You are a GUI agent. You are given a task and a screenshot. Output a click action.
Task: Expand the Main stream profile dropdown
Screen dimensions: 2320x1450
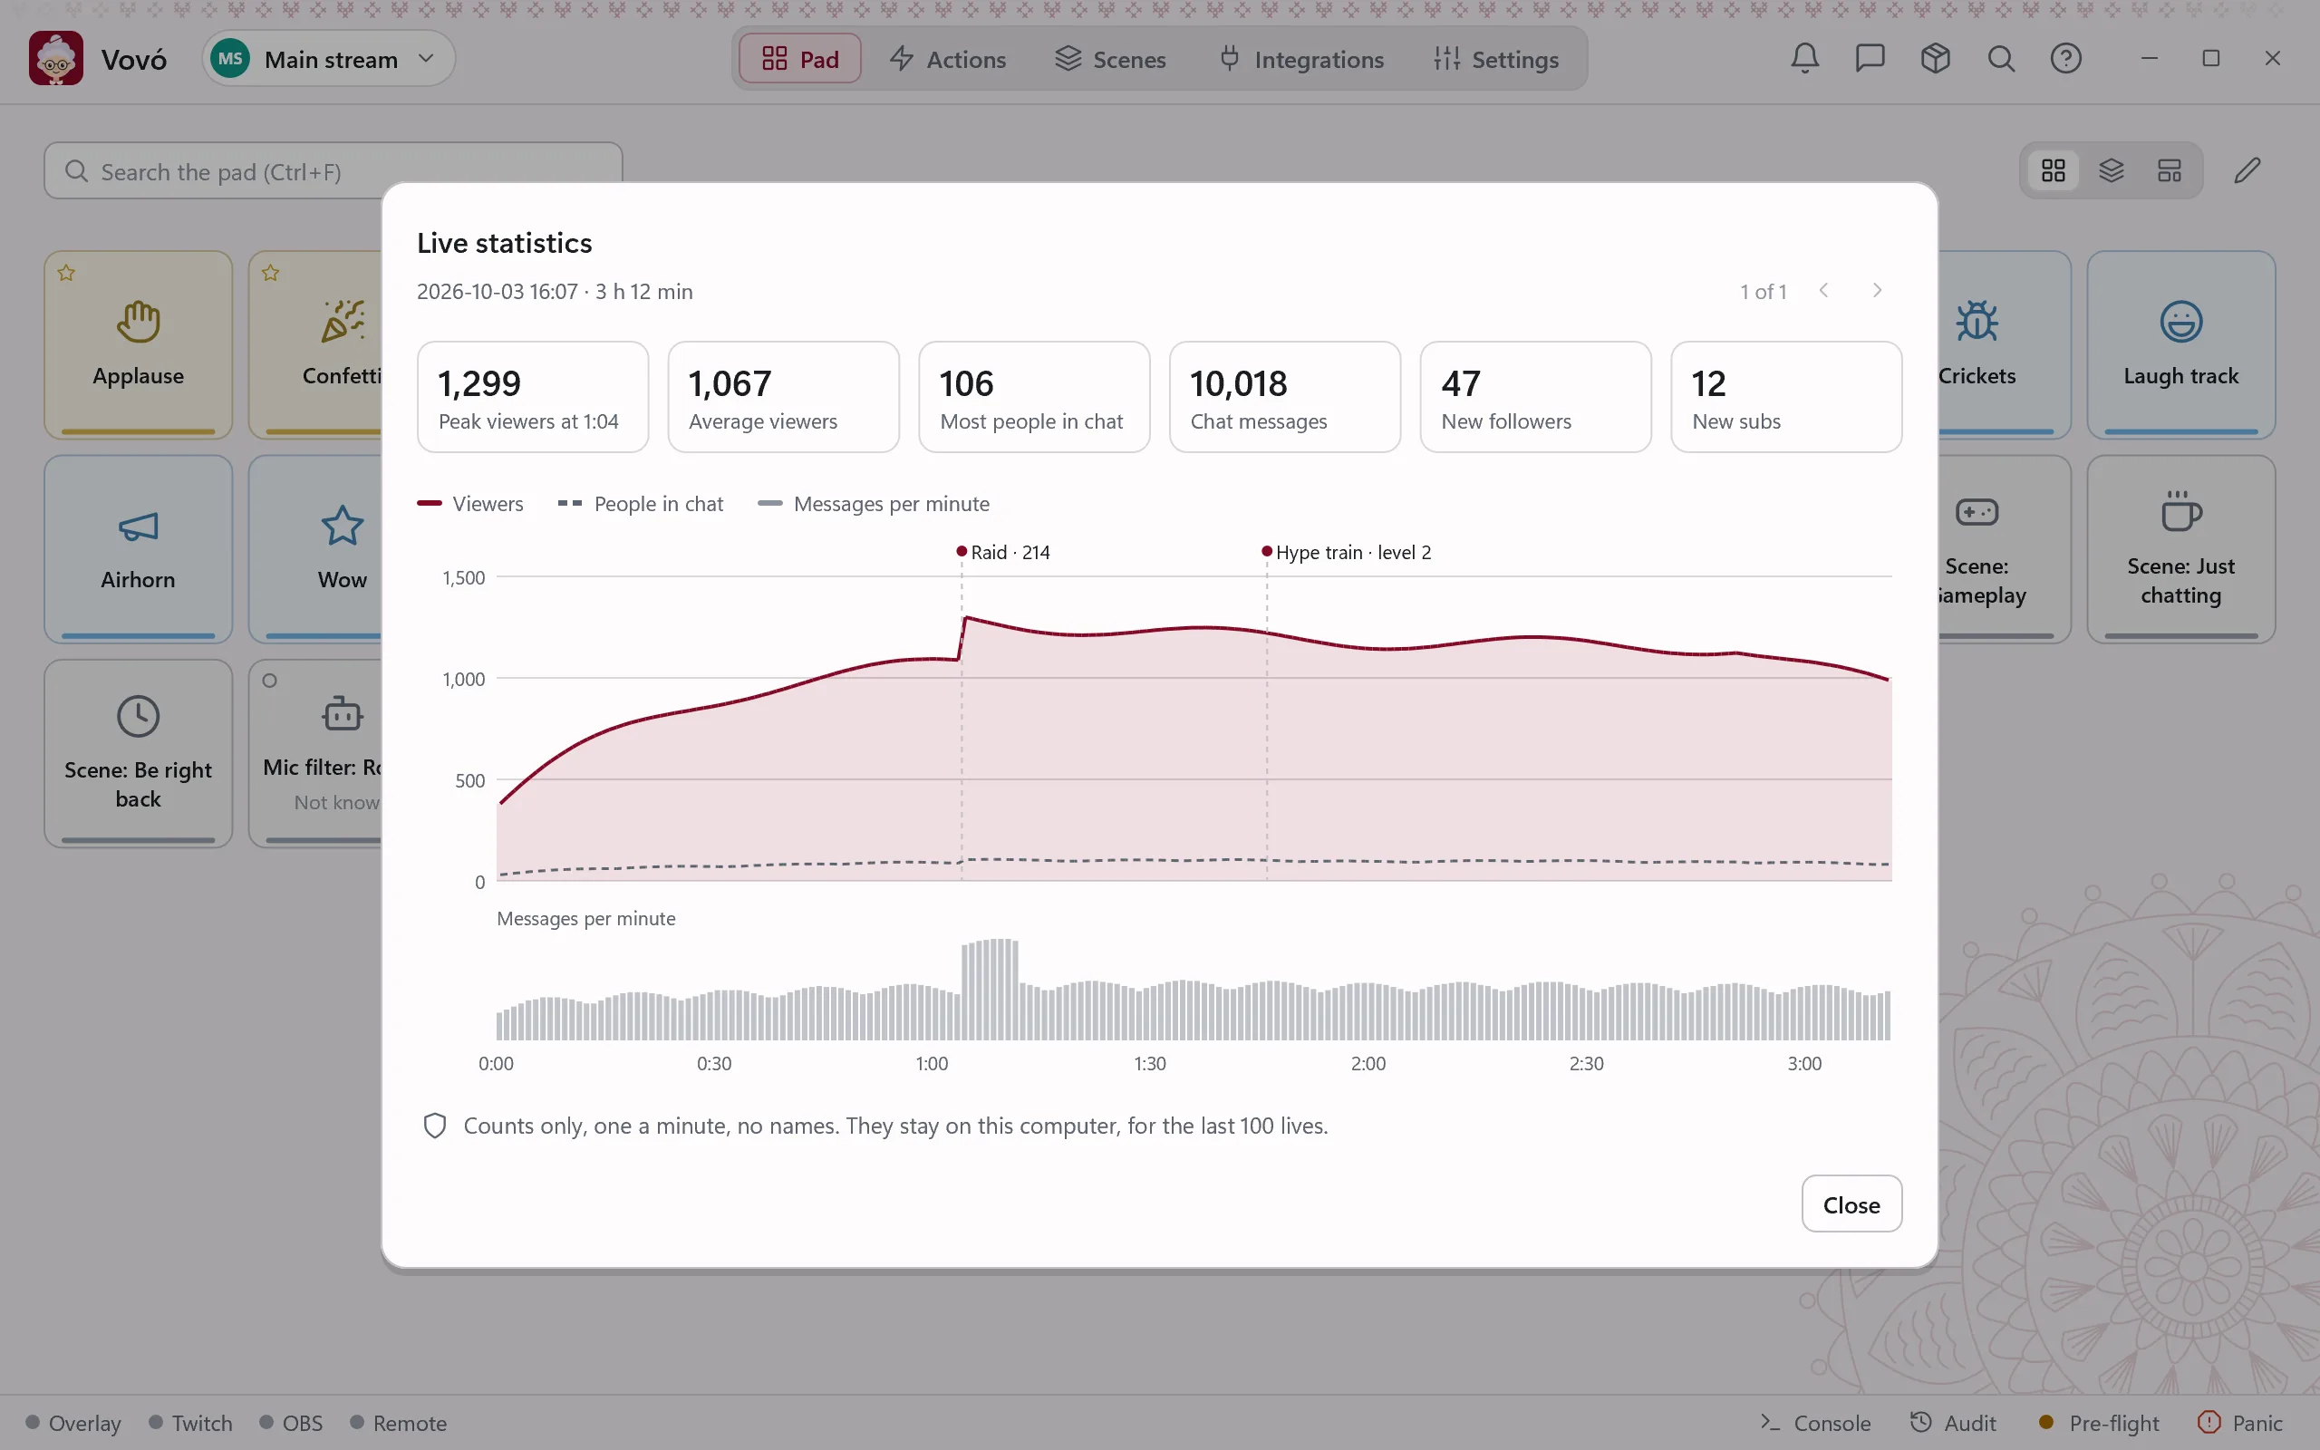(328, 59)
